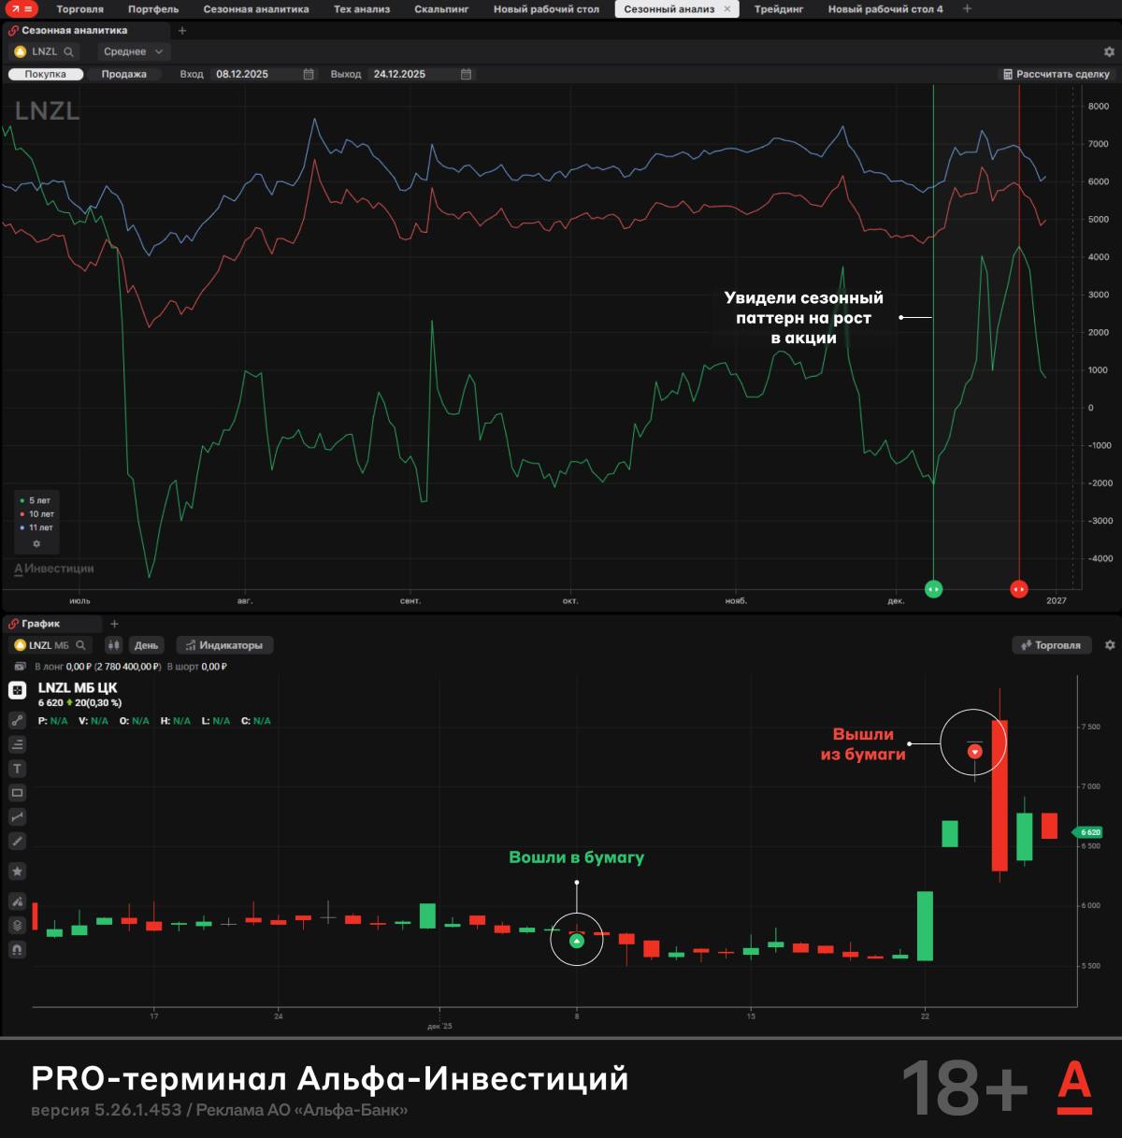1122x1138 pixels.
Task: Expand the Среднее dropdown
Action: (x=134, y=51)
